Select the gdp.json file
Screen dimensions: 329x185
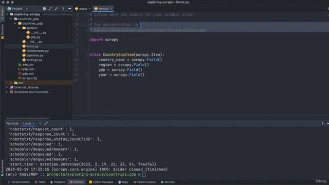[x=28, y=69]
